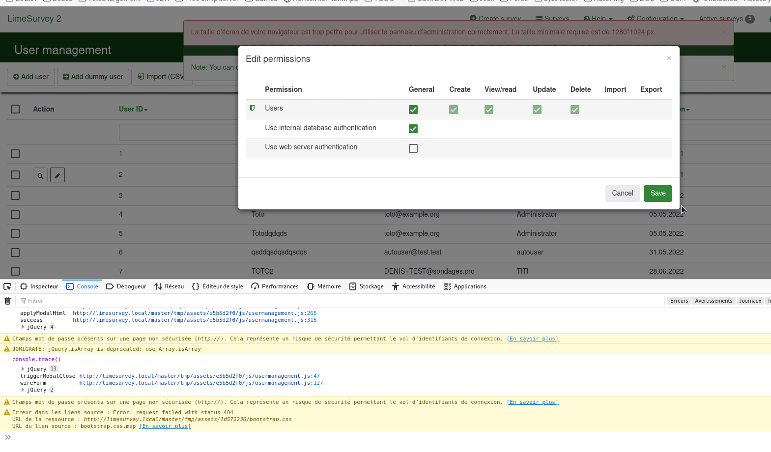Expand the jQuery 13 stack trace
This screenshot has width=771, height=452.
tap(23, 369)
